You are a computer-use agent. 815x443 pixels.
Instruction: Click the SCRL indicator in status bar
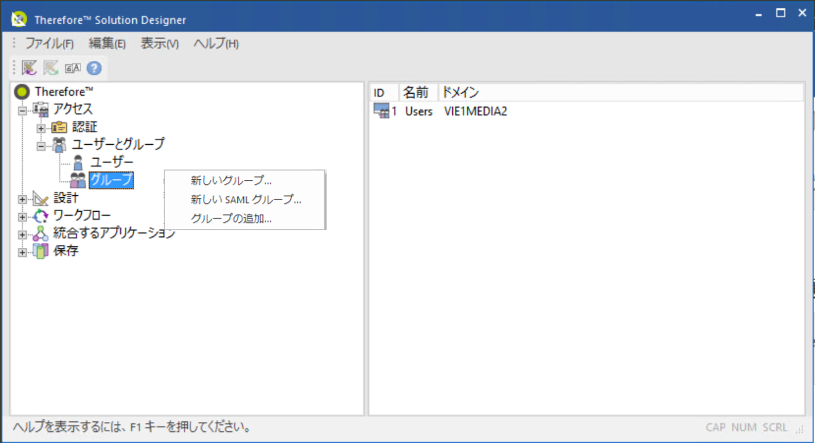point(774,428)
